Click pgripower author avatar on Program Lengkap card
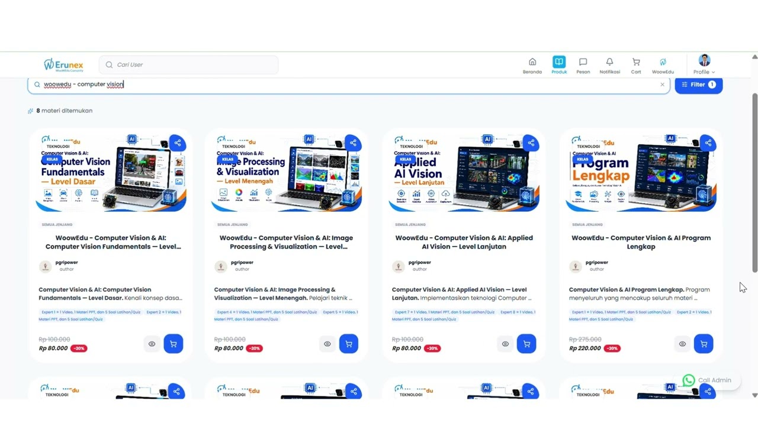Viewport: 758px width, 426px height. point(576,267)
